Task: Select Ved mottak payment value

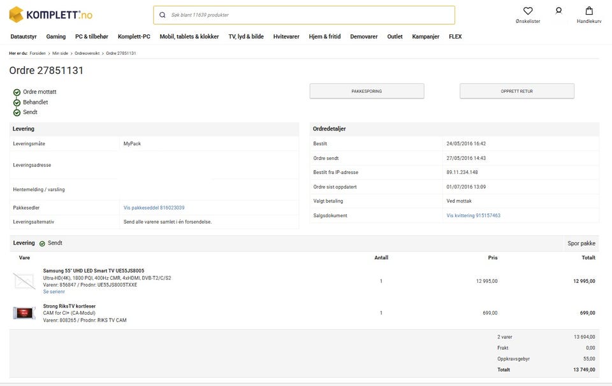Action: (x=459, y=201)
